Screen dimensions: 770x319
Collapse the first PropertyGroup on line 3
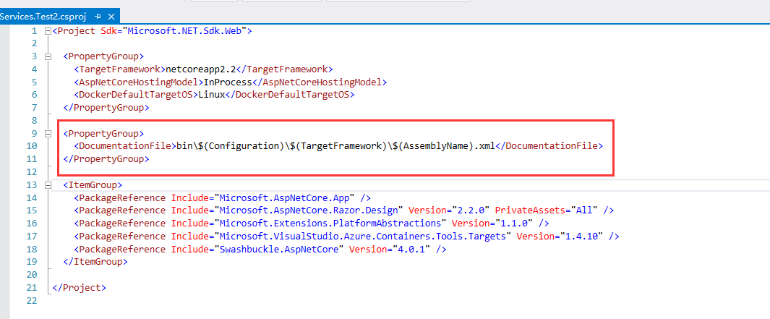pos(48,56)
